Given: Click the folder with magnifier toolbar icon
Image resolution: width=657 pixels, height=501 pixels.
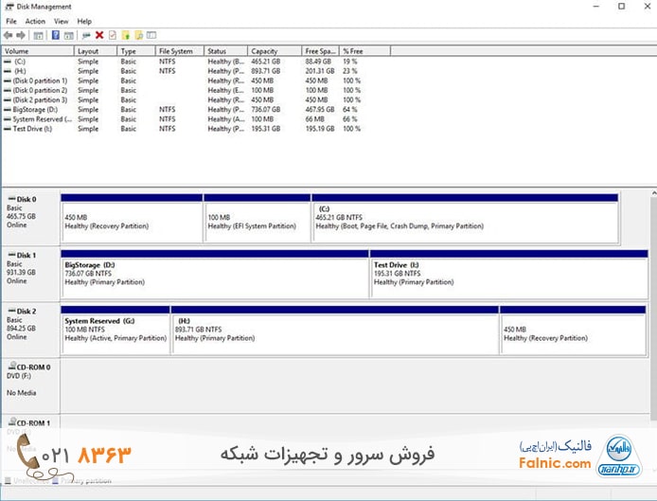Looking at the screenshot, I should (x=138, y=35).
